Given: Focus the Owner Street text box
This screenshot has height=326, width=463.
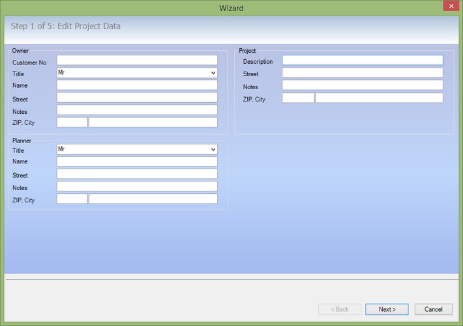Looking at the screenshot, I should [x=137, y=98].
